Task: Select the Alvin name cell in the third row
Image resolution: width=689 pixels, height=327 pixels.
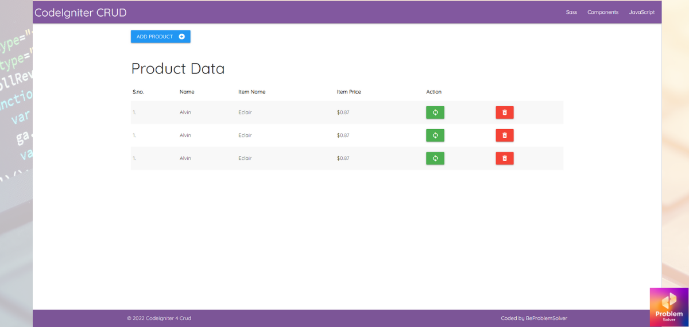Action: (x=185, y=158)
